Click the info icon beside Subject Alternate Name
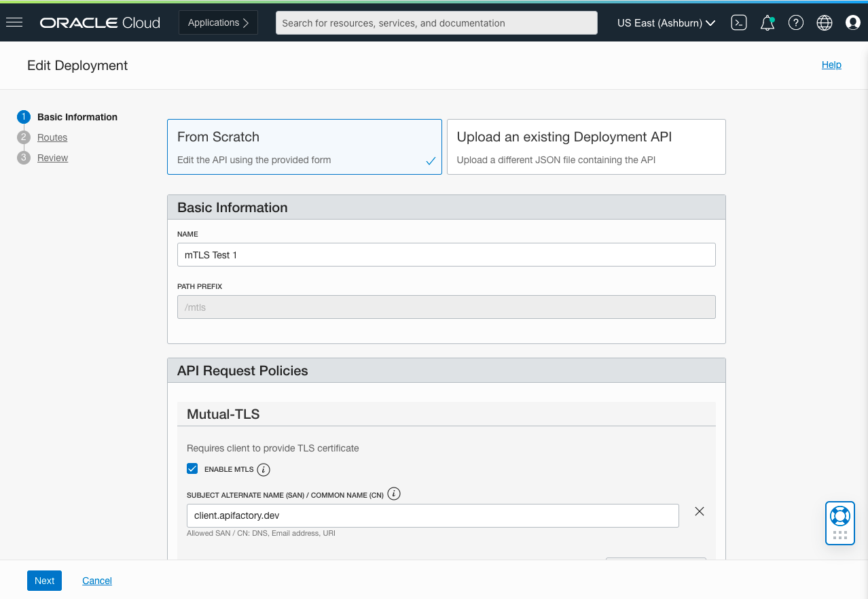This screenshot has height=599, width=868. click(393, 494)
